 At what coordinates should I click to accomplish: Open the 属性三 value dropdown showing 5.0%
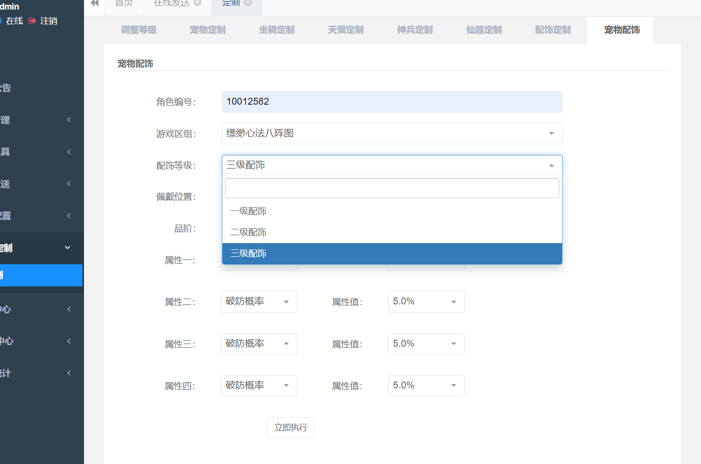(x=426, y=344)
